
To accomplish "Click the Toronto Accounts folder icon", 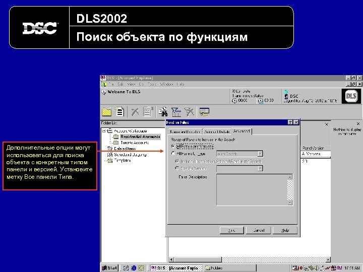I will coord(116,143).
